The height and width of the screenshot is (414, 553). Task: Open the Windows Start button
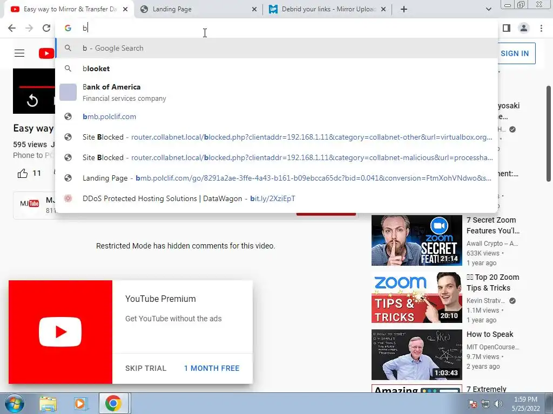click(14, 403)
